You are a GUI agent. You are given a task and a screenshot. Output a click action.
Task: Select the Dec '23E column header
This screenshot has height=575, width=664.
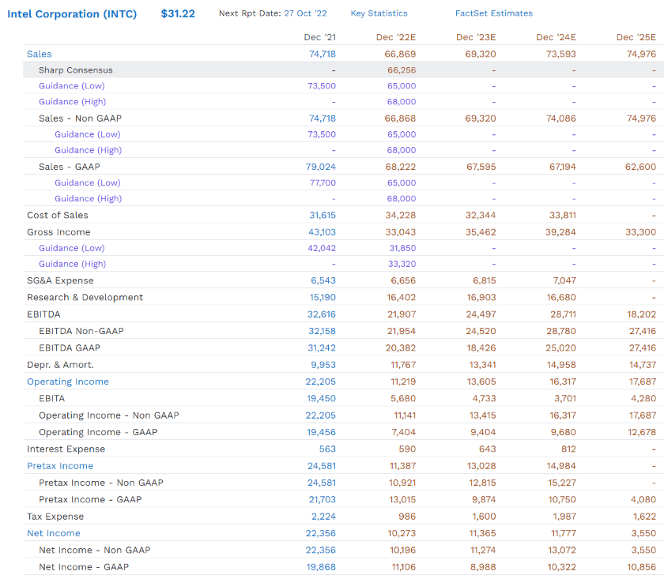pos(476,37)
